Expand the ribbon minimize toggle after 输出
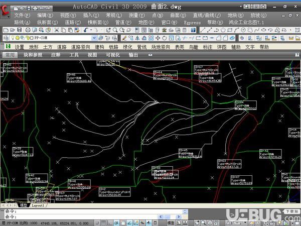Viewport: 301px width, 226px height. pyautogui.click(x=150, y=55)
